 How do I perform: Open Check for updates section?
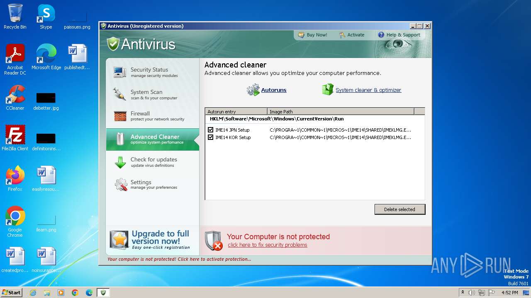153,162
